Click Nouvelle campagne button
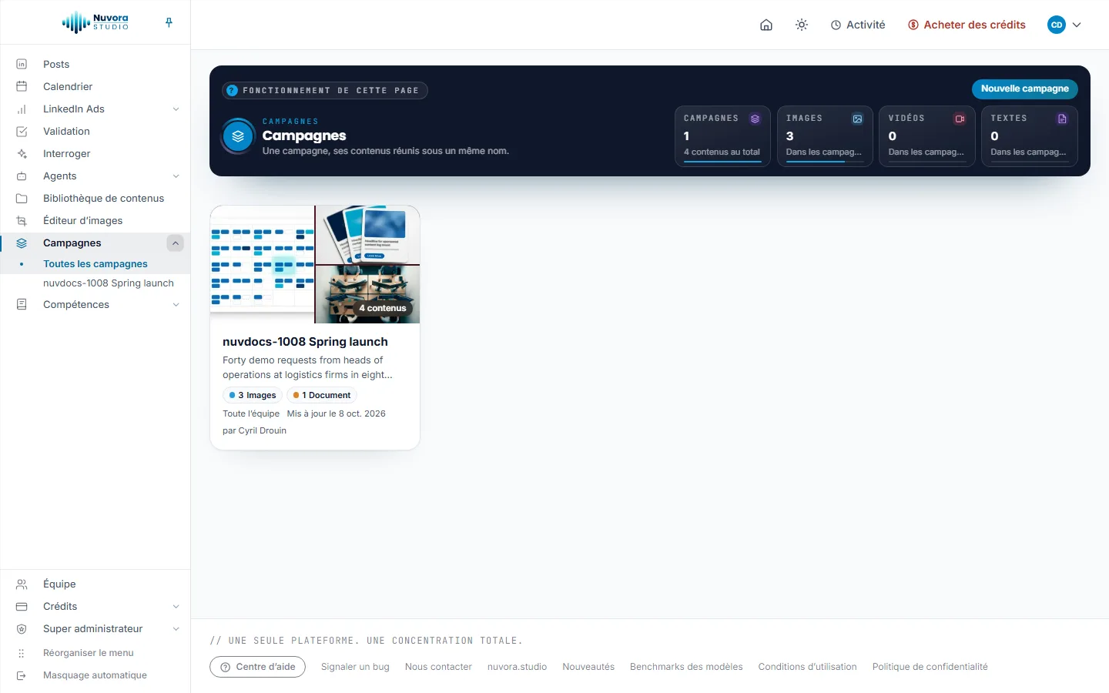 [1024, 89]
